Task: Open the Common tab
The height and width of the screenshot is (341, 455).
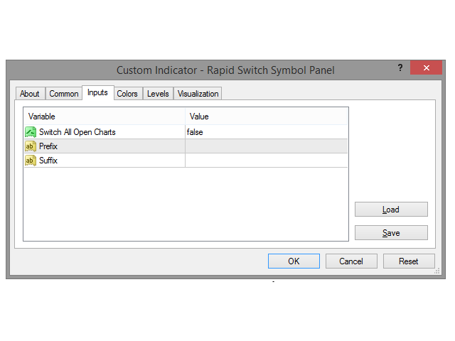Action: click(x=64, y=94)
